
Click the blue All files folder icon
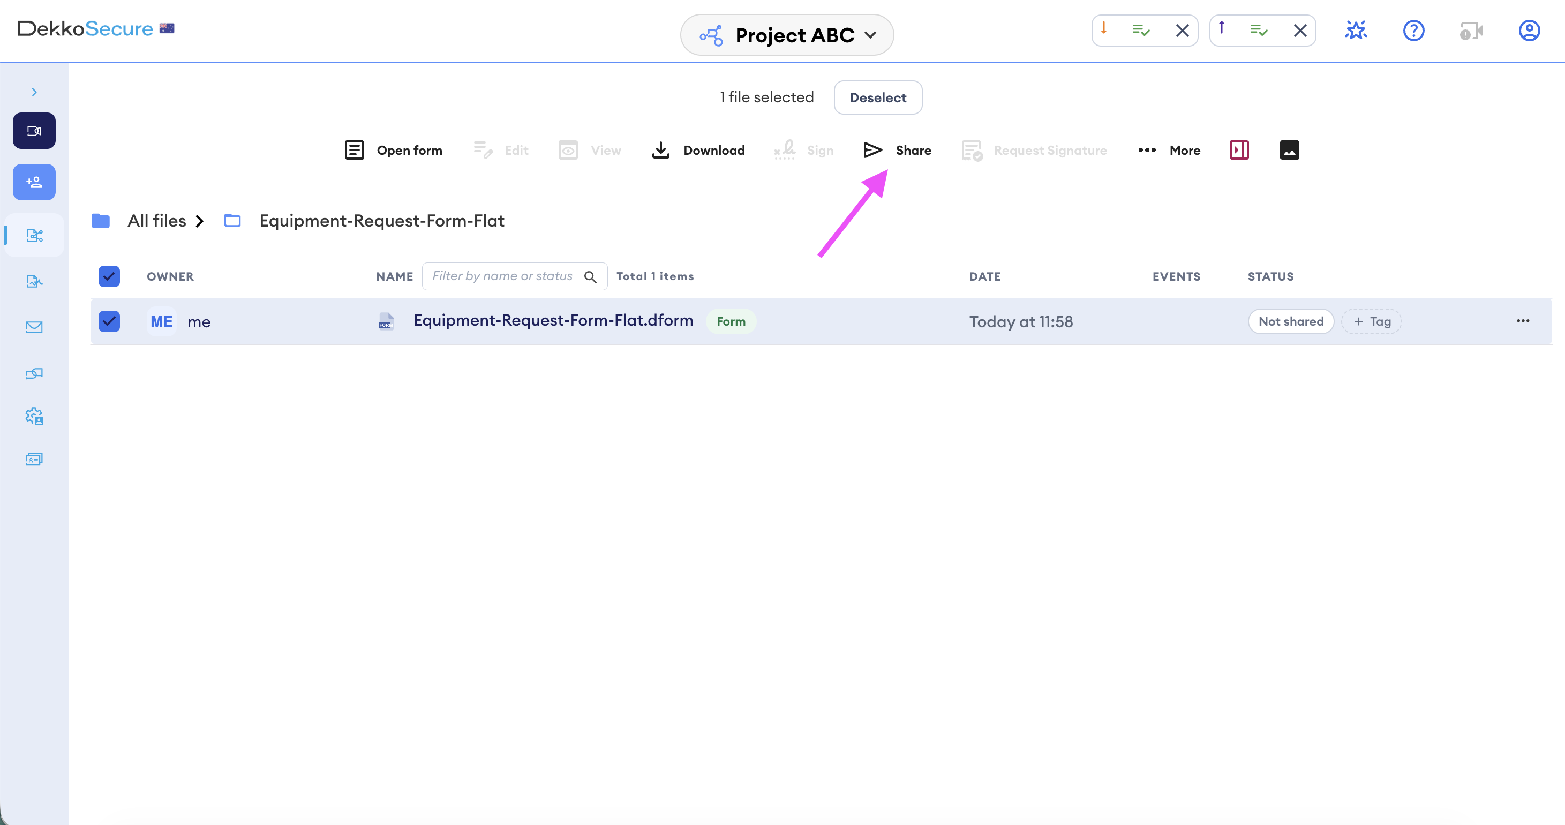(101, 221)
